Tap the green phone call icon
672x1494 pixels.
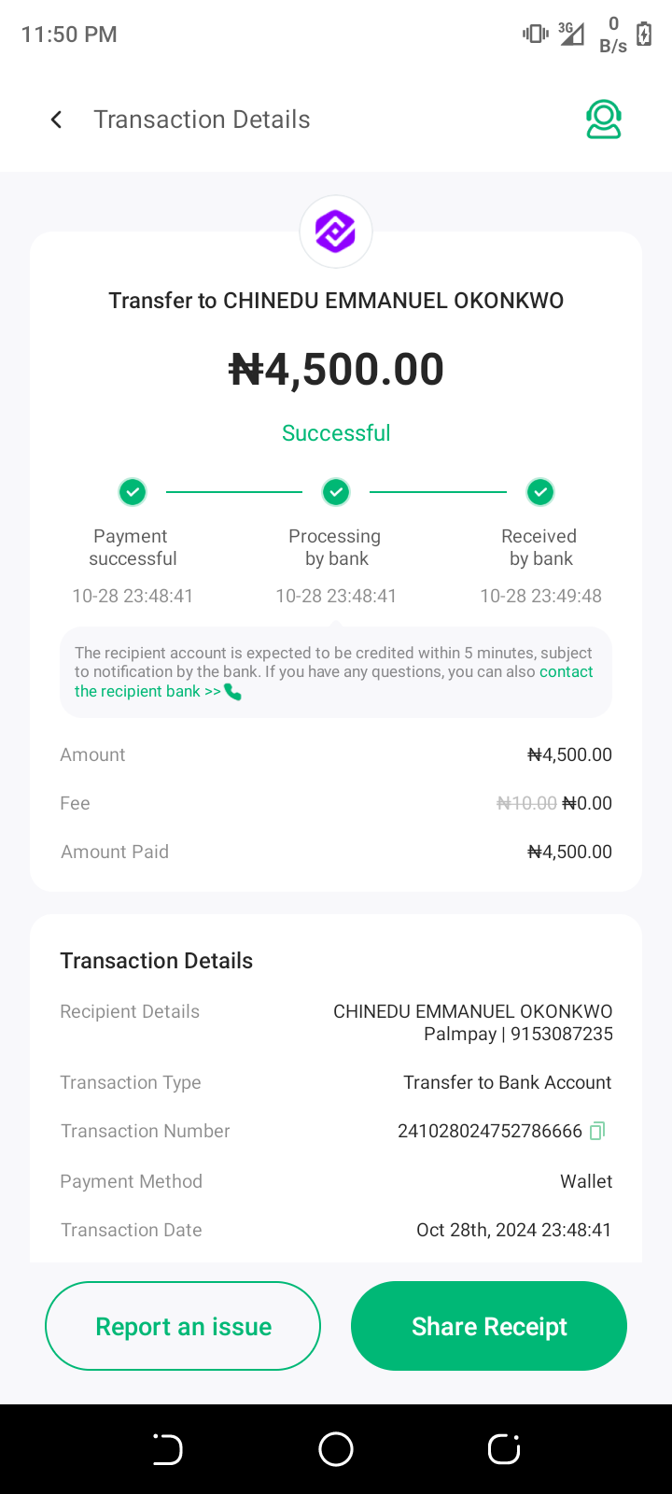[x=232, y=692]
